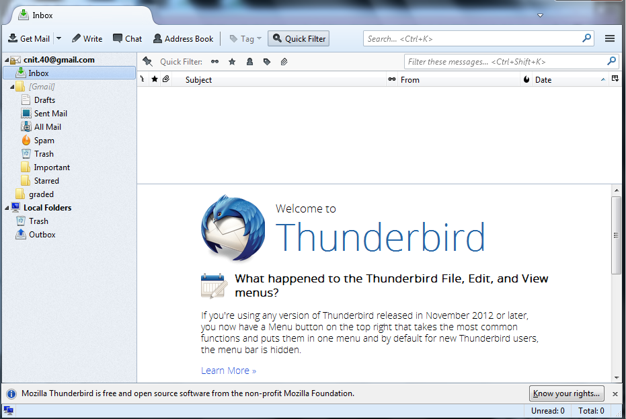Toggle contacts quick filter icon
The height and width of the screenshot is (419, 626).
coord(249,61)
